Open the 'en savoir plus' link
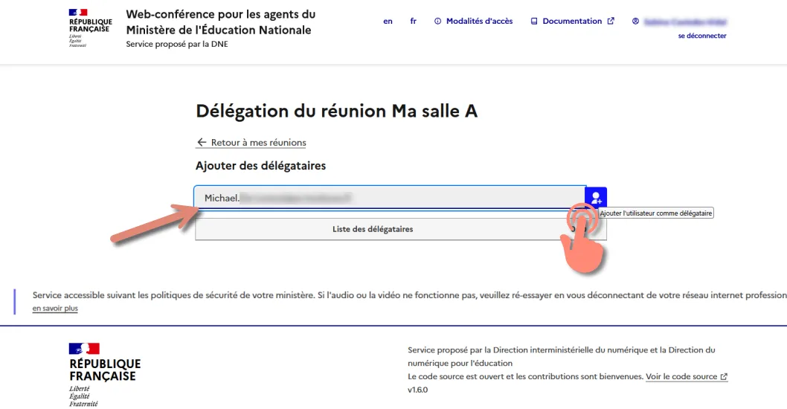This screenshot has width=787, height=409. (x=55, y=308)
